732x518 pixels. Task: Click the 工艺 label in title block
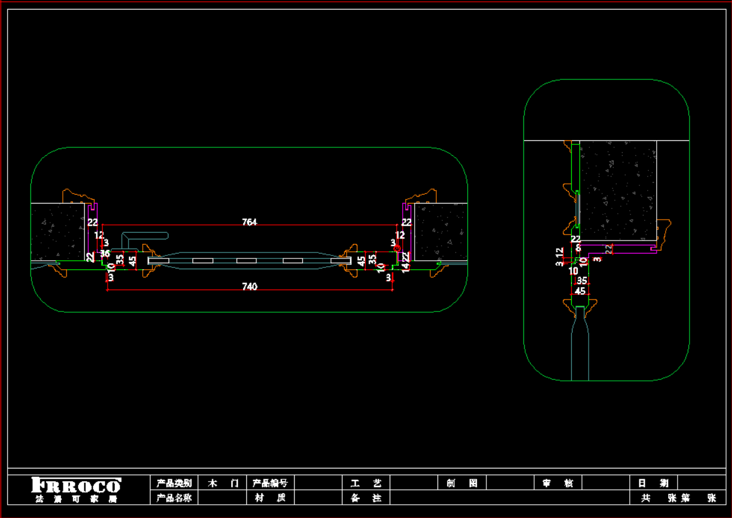coord(366,483)
